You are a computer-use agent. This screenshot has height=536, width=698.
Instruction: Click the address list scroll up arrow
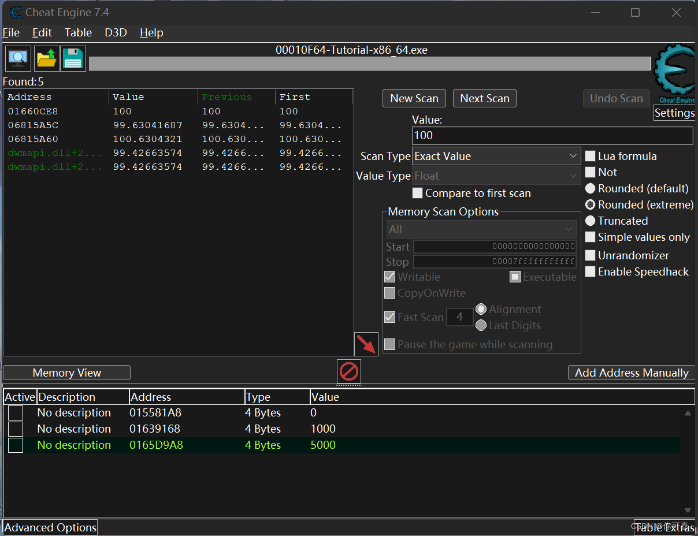pyautogui.click(x=688, y=413)
